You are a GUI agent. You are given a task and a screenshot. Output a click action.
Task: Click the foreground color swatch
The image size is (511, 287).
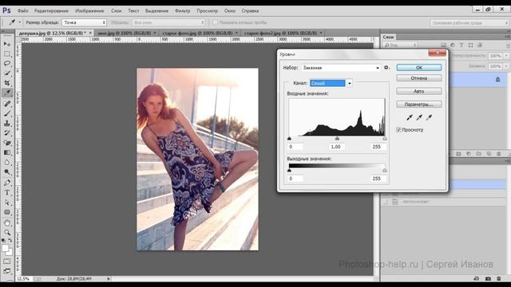point(6,248)
